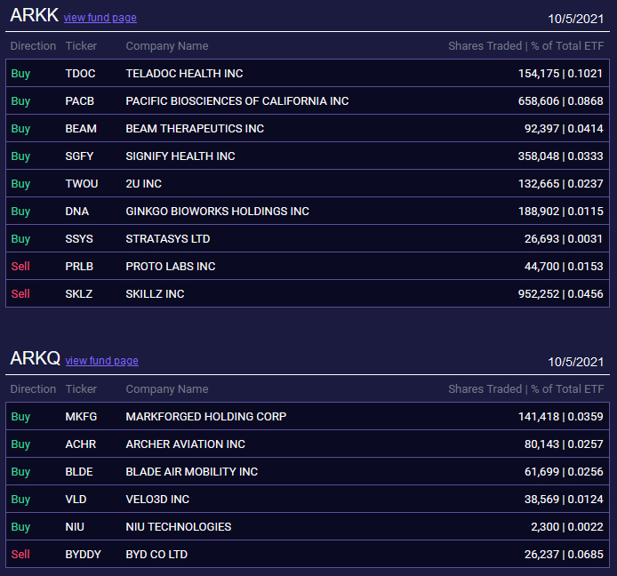The height and width of the screenshot is (576, 617).
Task: Click BLADE AIR MOBILITY INC name
Action: click(x=192, y=472)
